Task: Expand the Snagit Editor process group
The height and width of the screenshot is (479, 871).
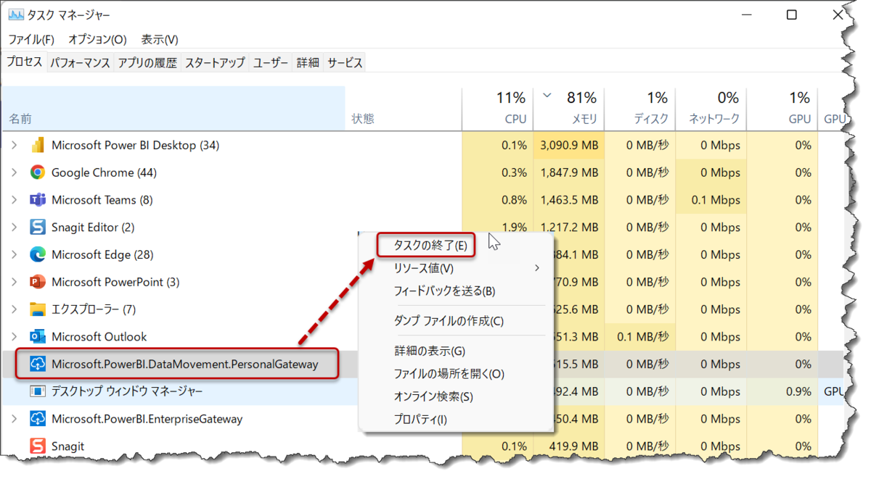Action: pyautogui.click(x=14, y=228)
